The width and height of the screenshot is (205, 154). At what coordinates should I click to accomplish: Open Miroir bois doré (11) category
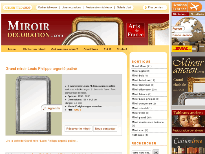tap(144, 80)
